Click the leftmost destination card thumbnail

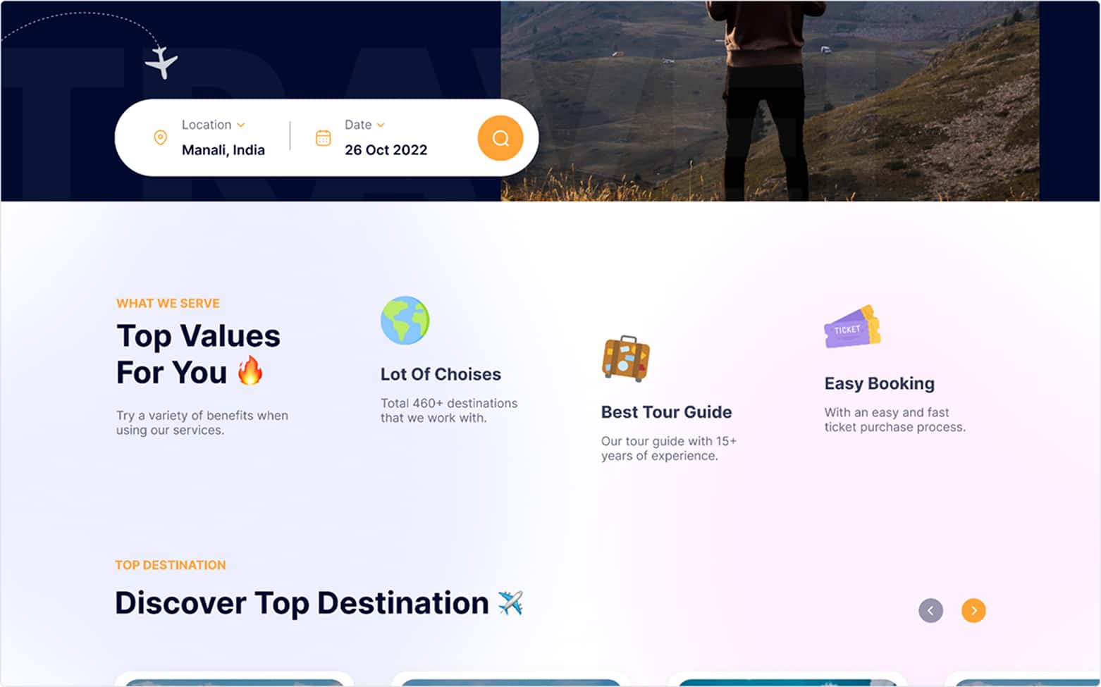(x=234, y=682)
